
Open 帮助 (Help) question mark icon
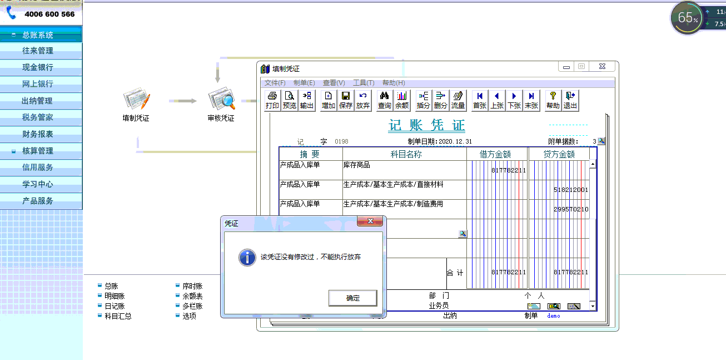(553, 101)
